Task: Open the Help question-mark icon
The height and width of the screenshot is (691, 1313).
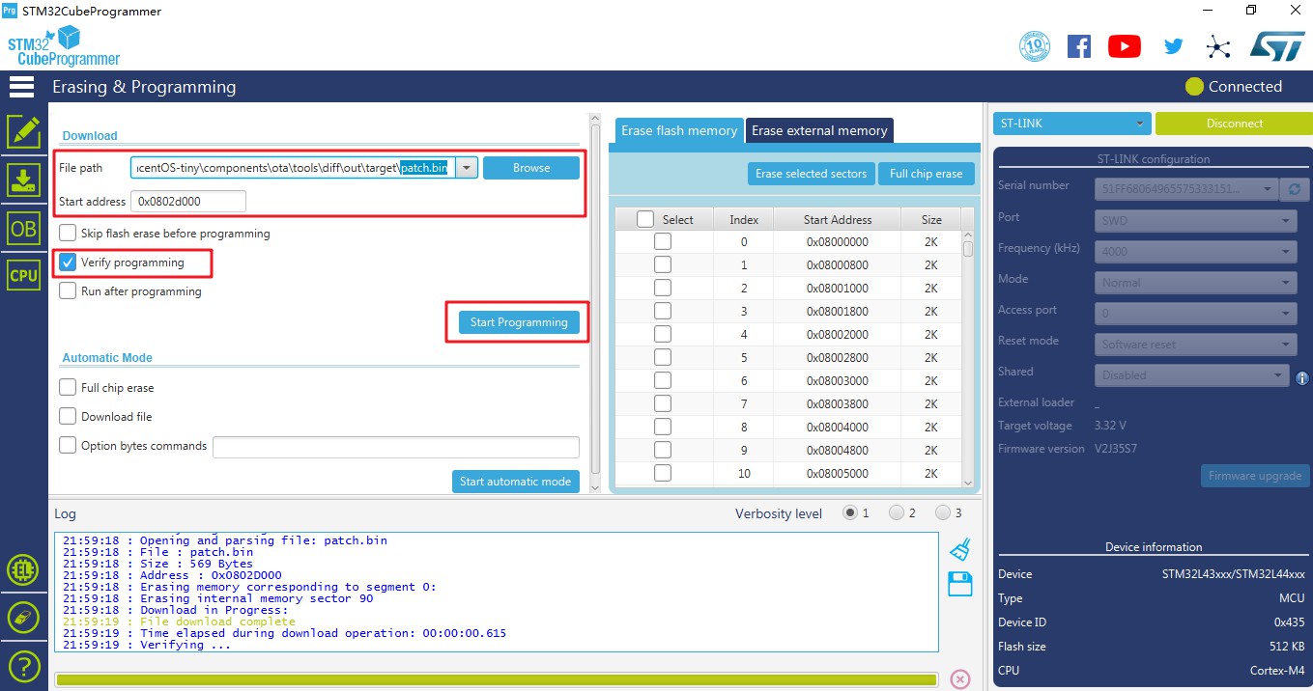Action: 23,666
